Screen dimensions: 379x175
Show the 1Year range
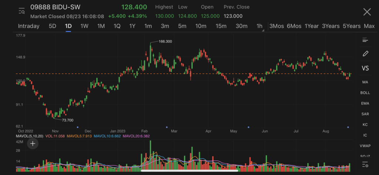coord(312,26)
